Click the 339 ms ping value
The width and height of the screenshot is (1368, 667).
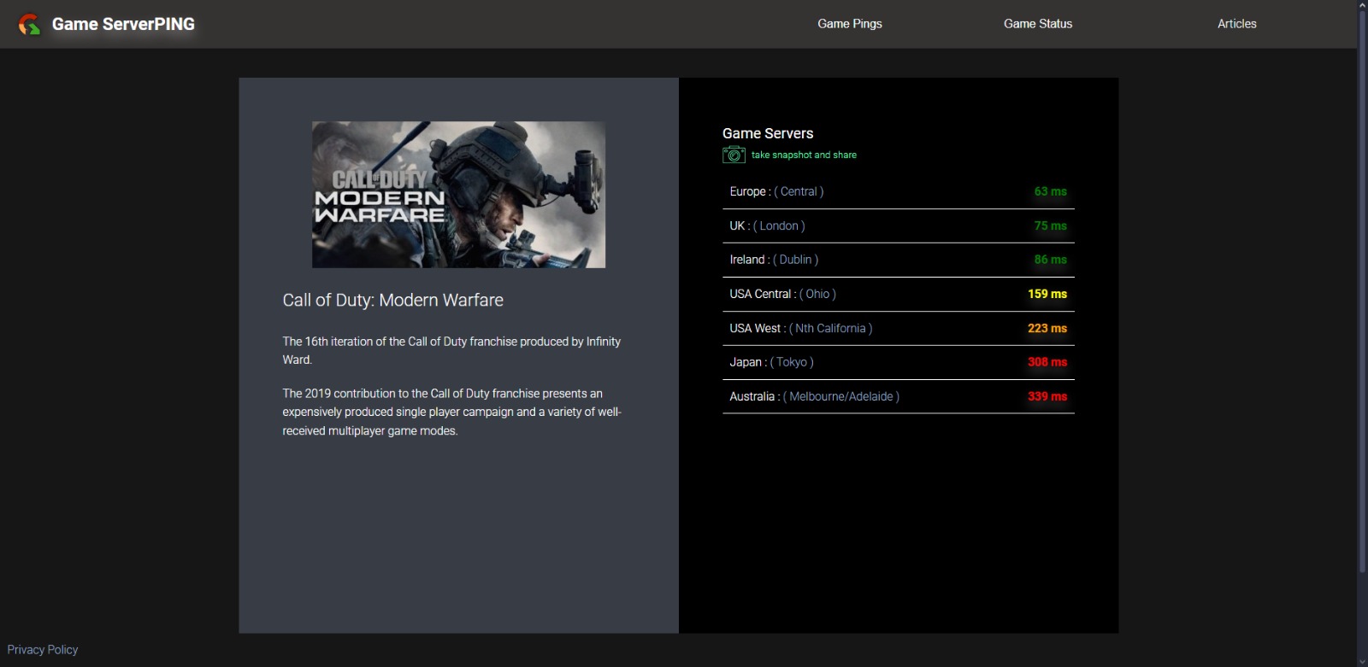pos(1047,396)
